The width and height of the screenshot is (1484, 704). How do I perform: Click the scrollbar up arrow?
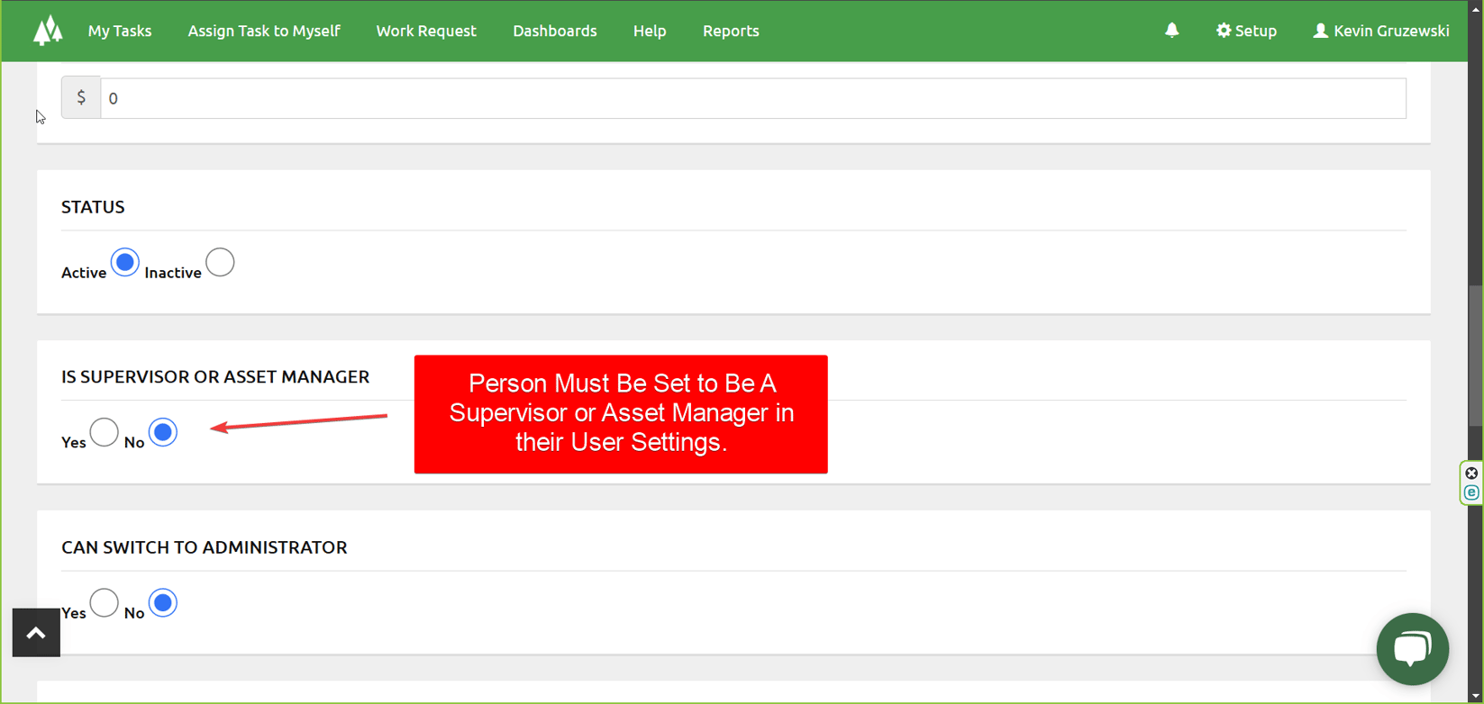coord(1476,7)
